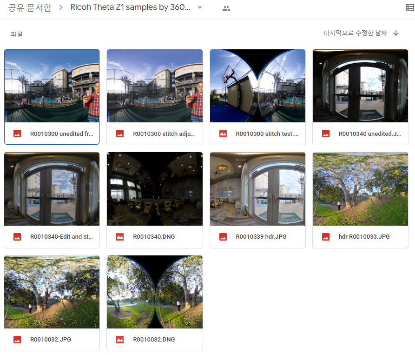
Task: Click file name 'R0010340.DNG'
Action: click(154, 236)
